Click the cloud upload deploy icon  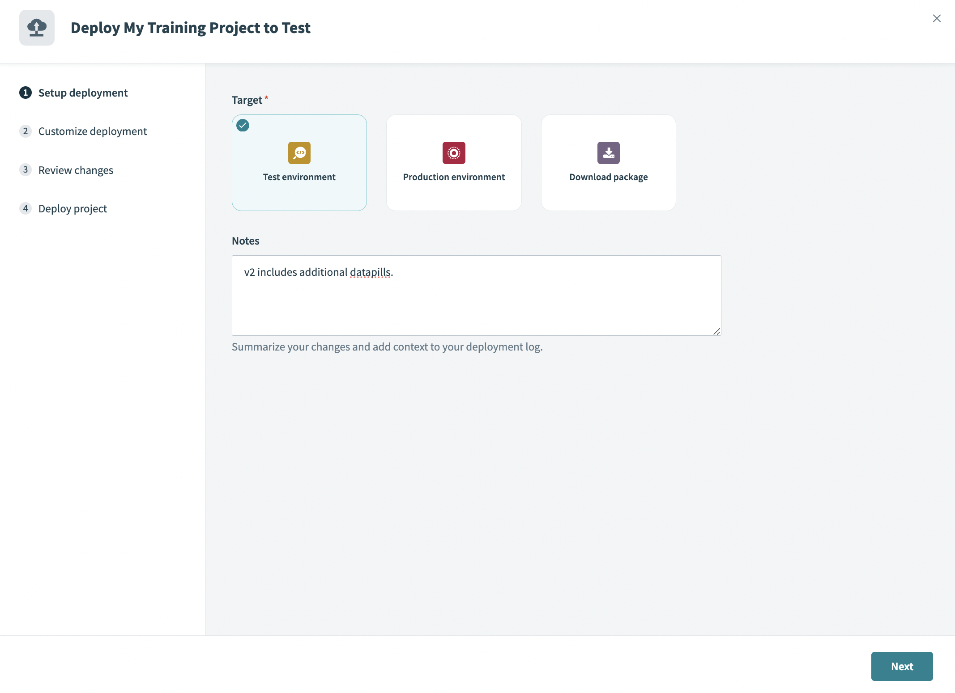point(37,28)
